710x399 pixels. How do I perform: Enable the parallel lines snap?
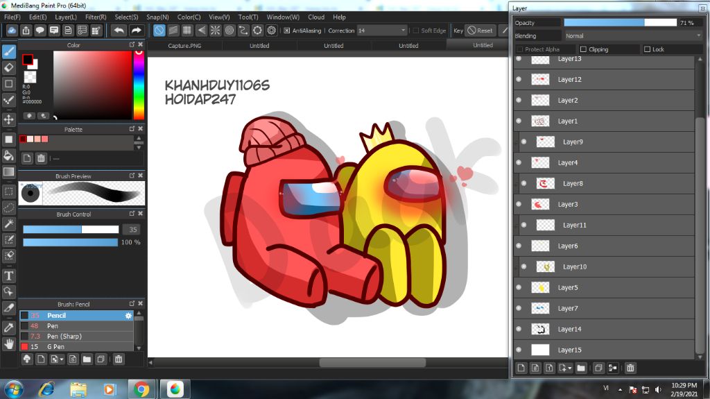pos(173,31)
